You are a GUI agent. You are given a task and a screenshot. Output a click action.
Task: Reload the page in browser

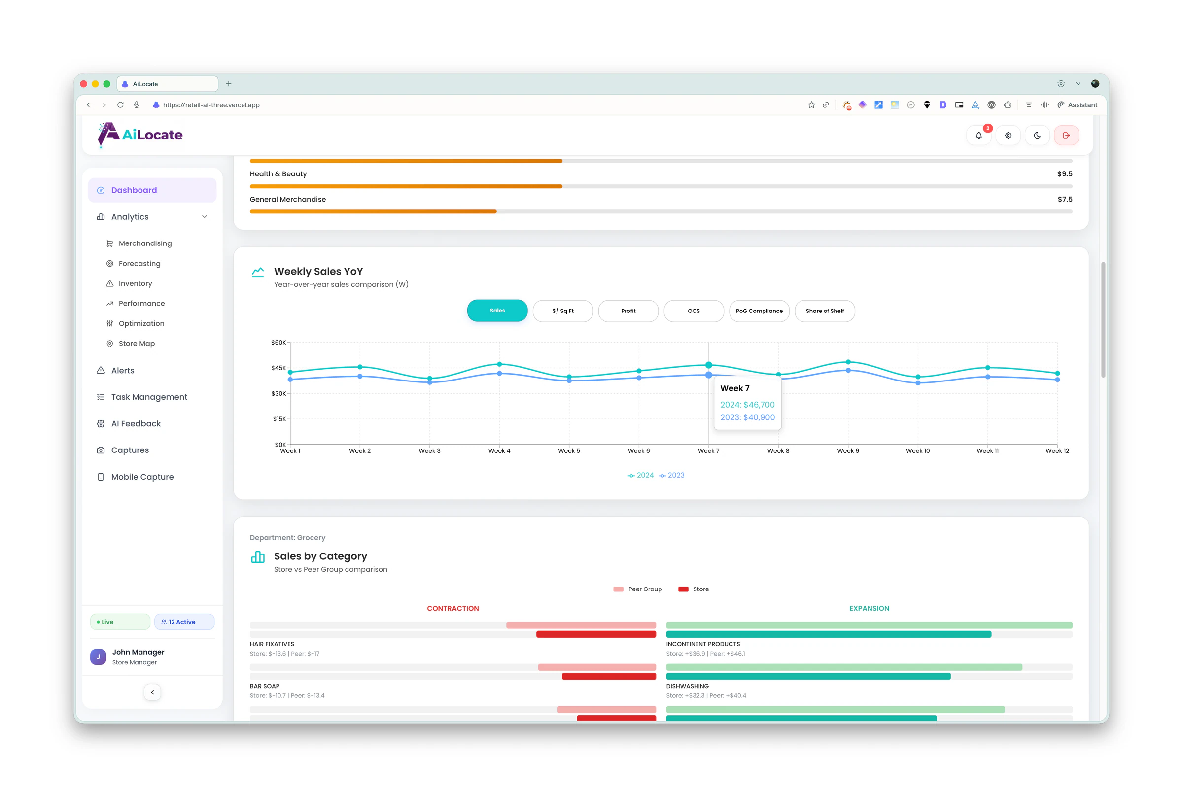[120, 105]
